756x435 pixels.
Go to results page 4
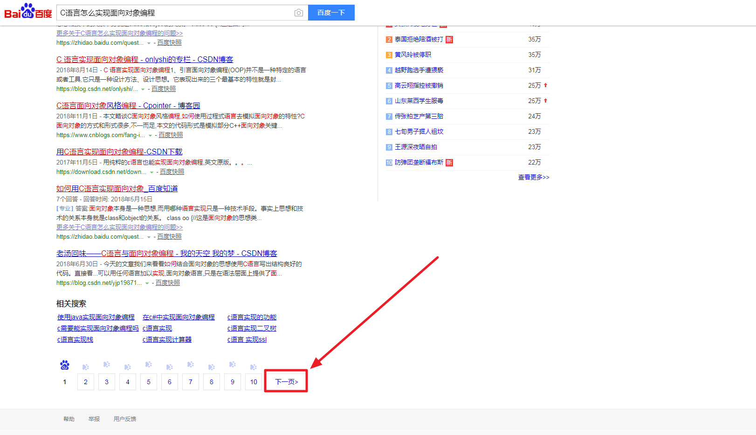pyautogui.click(x=128, y=382)
